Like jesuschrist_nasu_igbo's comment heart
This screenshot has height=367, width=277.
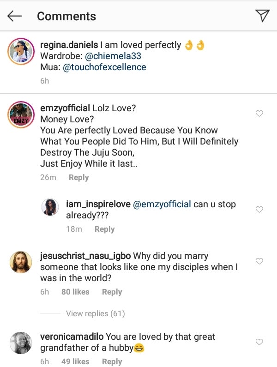tap(259, 261)
